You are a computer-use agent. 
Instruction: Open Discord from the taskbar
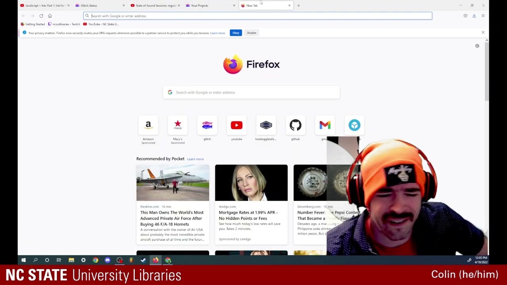tap(107, 260)
